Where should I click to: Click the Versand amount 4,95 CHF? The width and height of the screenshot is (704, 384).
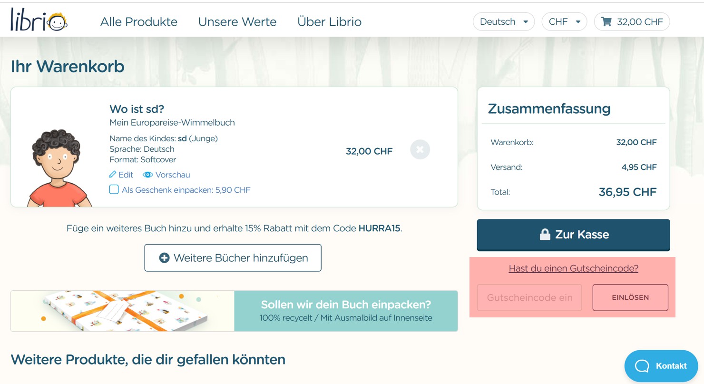pos(639,167)
